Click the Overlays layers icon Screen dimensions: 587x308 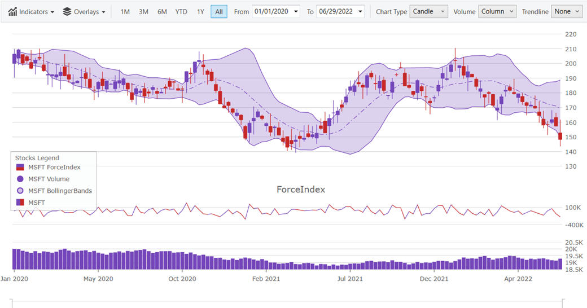pos(67,12)
